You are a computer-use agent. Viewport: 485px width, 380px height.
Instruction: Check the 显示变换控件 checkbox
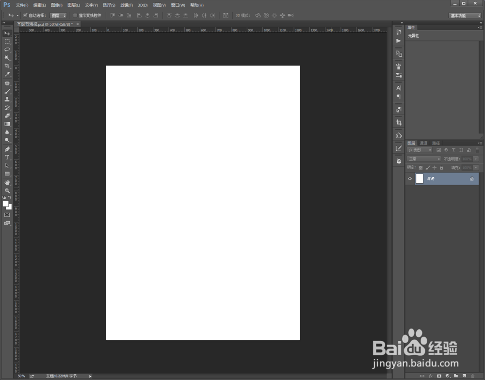coord(75,15)
